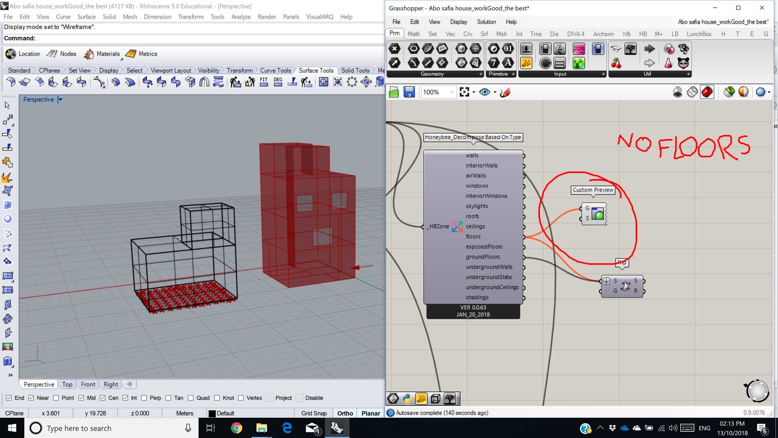The width and height of the screenshot is (778, 438).
Task: Toggle the Int osnap checkbox
Action: click(x=125, y=398)
